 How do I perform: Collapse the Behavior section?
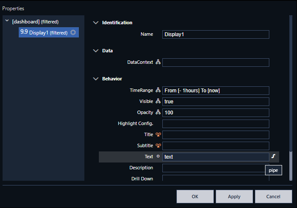[x=95, y=79]
